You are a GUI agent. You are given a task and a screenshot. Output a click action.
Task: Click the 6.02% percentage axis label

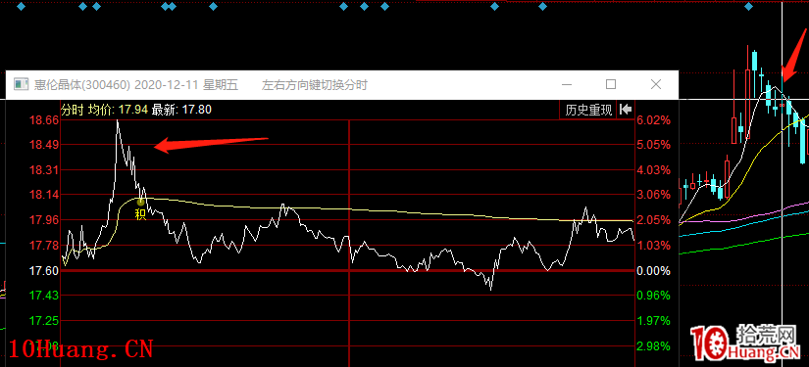click(x=654, y=120)
